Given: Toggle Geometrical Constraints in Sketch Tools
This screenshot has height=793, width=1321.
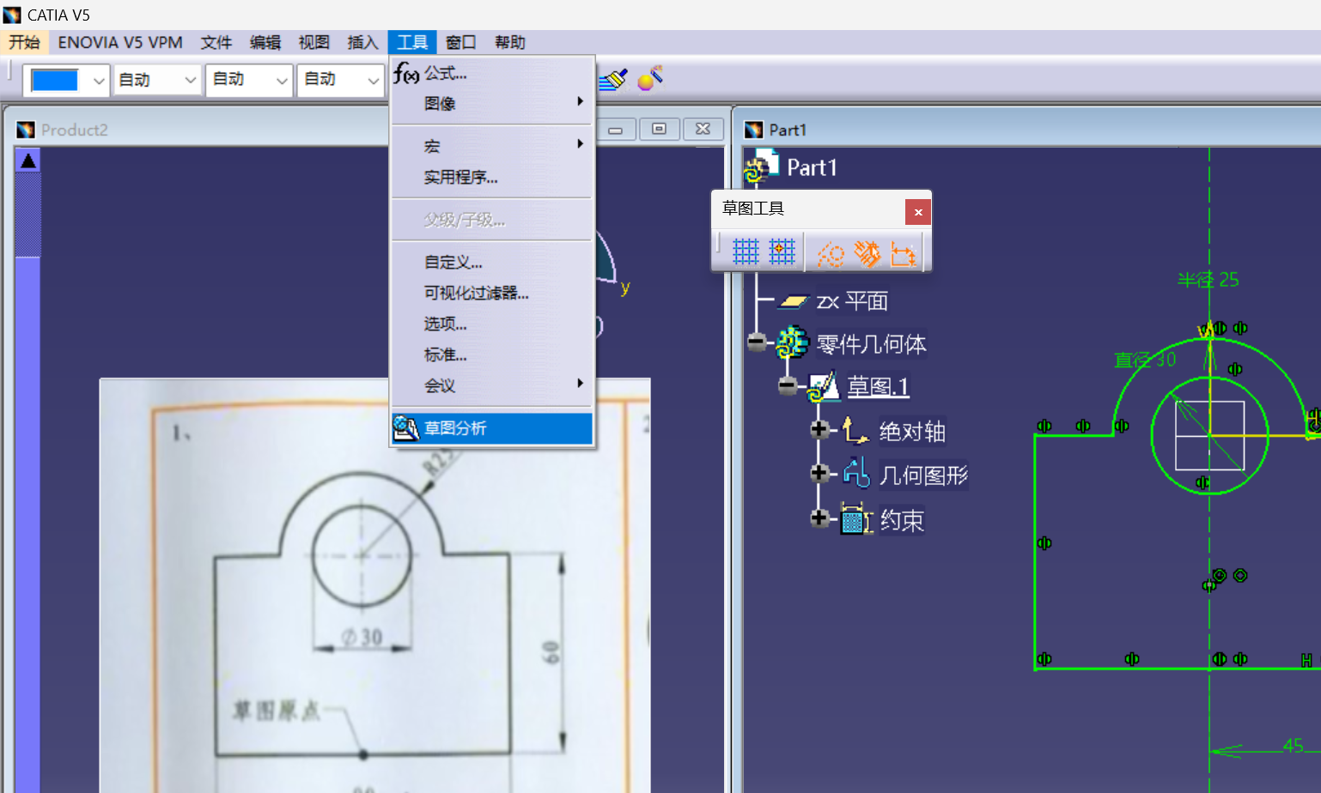Looking at the screenshot, I should click(867, 253).
